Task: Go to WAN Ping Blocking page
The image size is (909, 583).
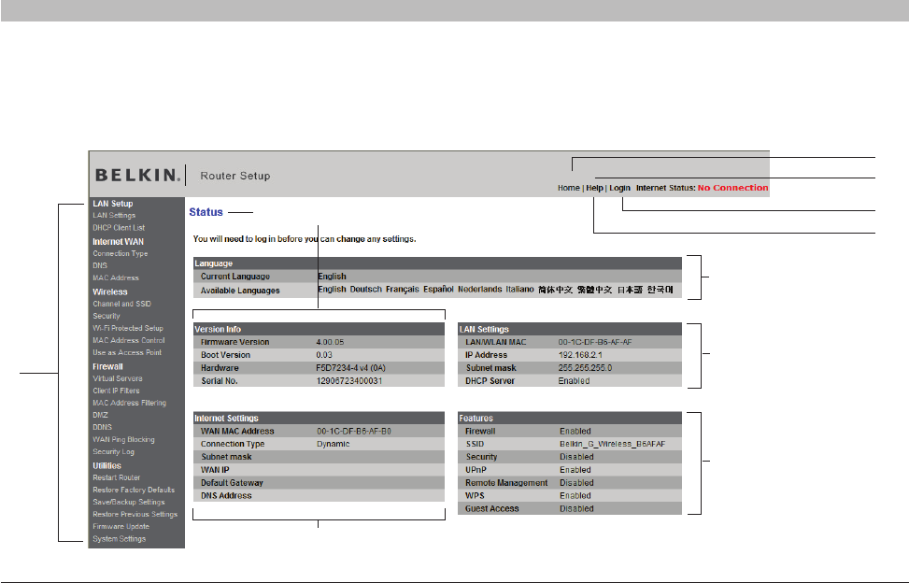Action: pos(123,439)
